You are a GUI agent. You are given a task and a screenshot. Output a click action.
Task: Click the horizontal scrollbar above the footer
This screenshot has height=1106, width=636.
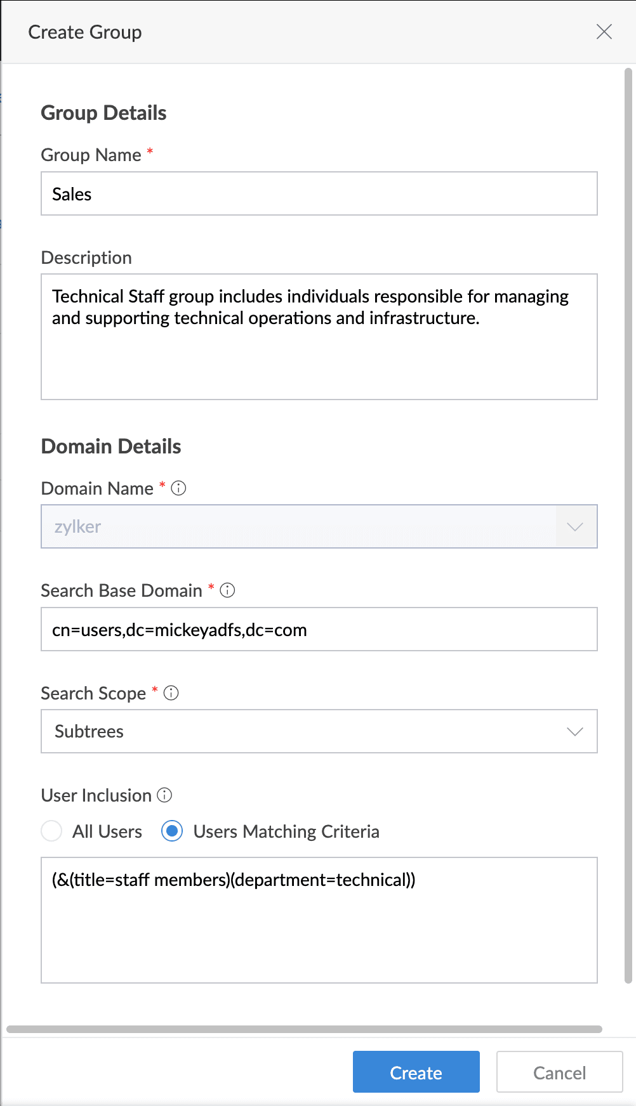[304, 1029]
